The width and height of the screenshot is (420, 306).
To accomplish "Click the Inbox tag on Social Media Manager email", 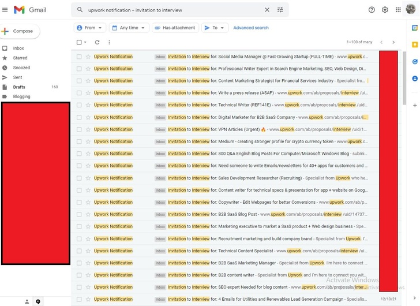I will pos(160,57).
